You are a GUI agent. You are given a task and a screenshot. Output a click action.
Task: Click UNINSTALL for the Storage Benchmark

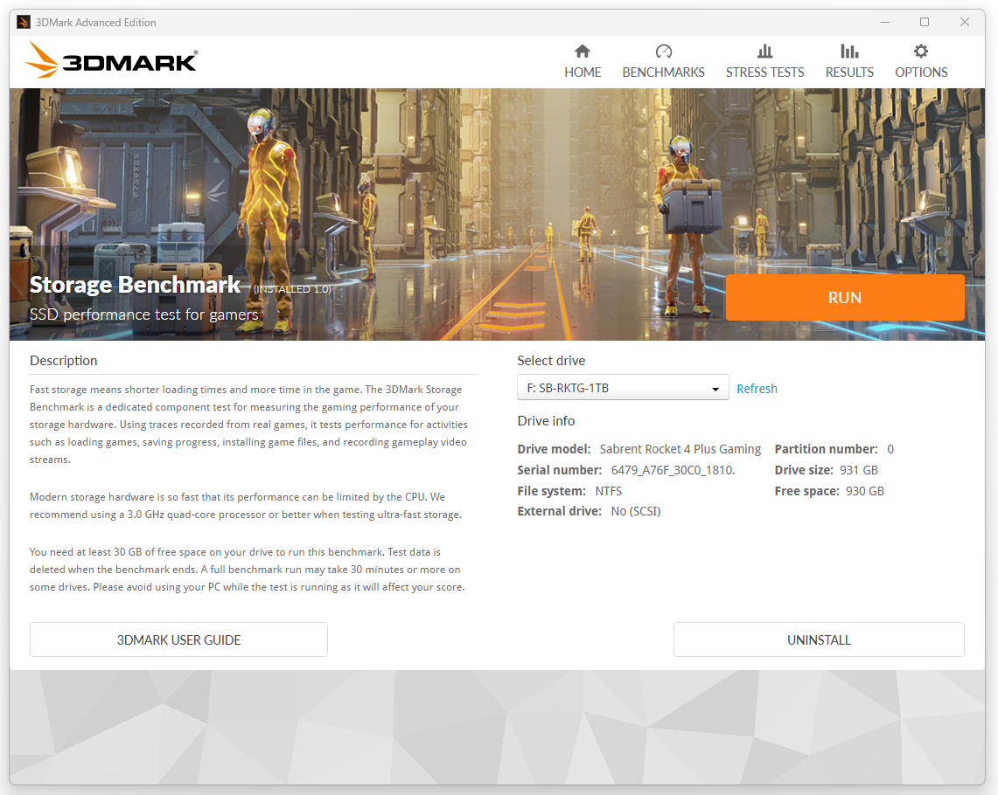819,640
